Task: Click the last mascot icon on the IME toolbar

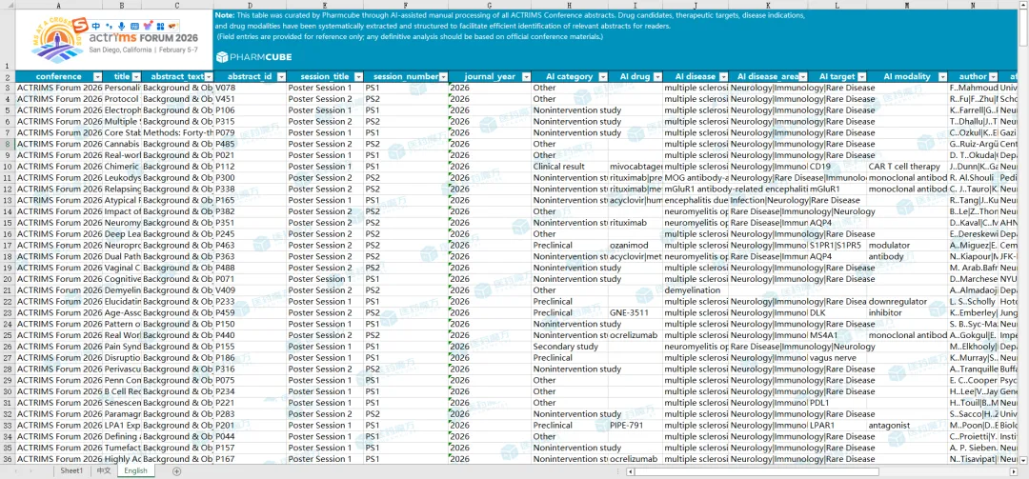Action: [x=172, y=26]
